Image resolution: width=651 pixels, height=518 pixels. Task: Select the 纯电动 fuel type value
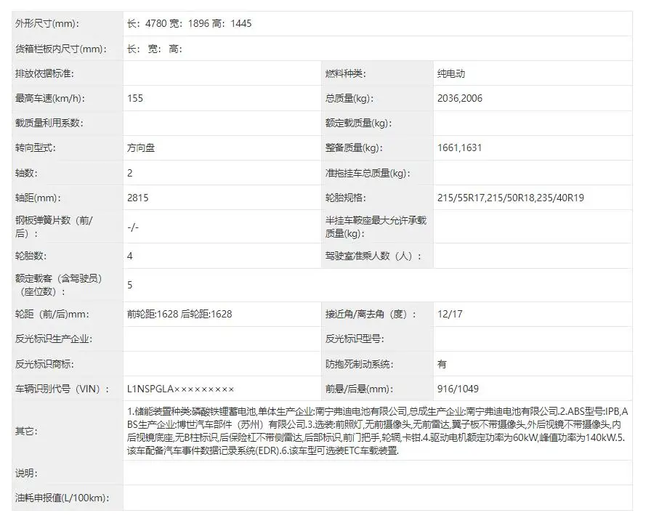coord(452,74)
